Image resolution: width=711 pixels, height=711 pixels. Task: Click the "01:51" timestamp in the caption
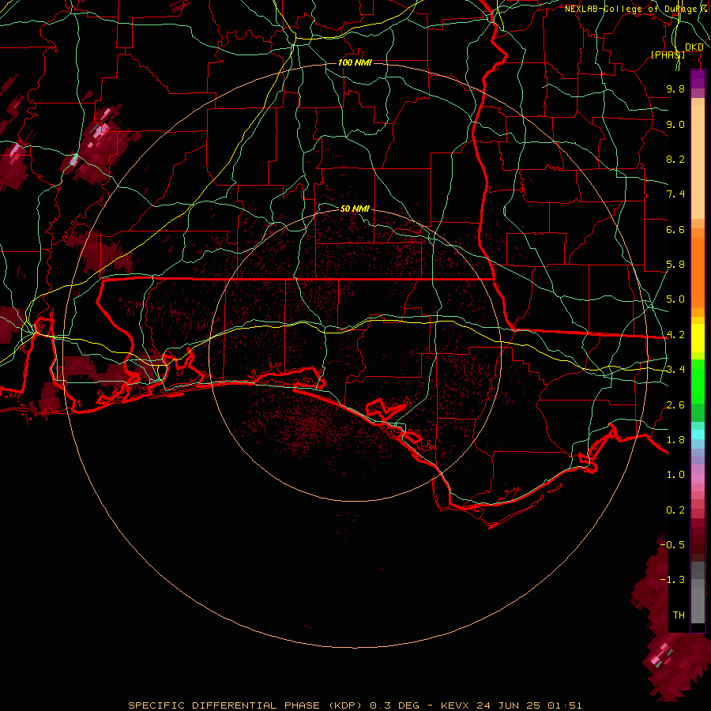point(565,705)
